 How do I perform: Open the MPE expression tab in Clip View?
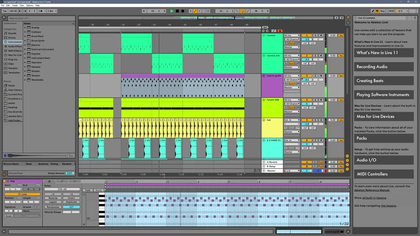74,181
